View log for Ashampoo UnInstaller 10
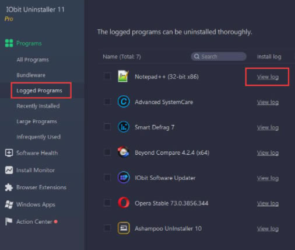The image size is (295, 250). tap(268, 229)
